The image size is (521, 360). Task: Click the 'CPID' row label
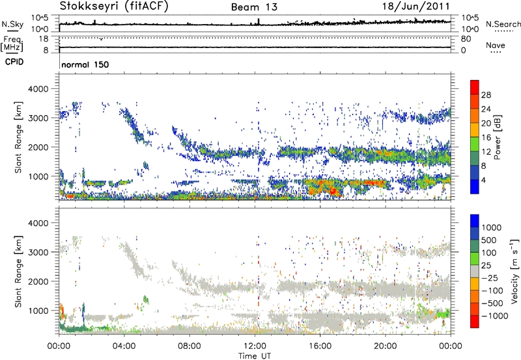[14, 62]
